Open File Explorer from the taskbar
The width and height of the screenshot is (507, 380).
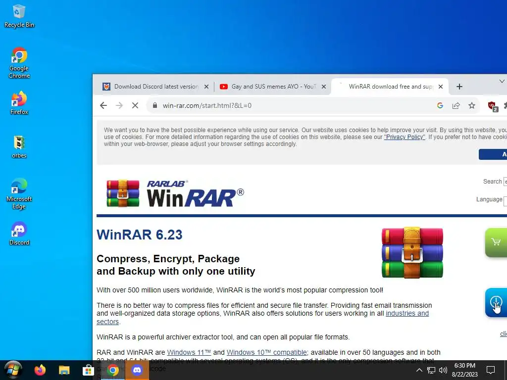(64, 370)
